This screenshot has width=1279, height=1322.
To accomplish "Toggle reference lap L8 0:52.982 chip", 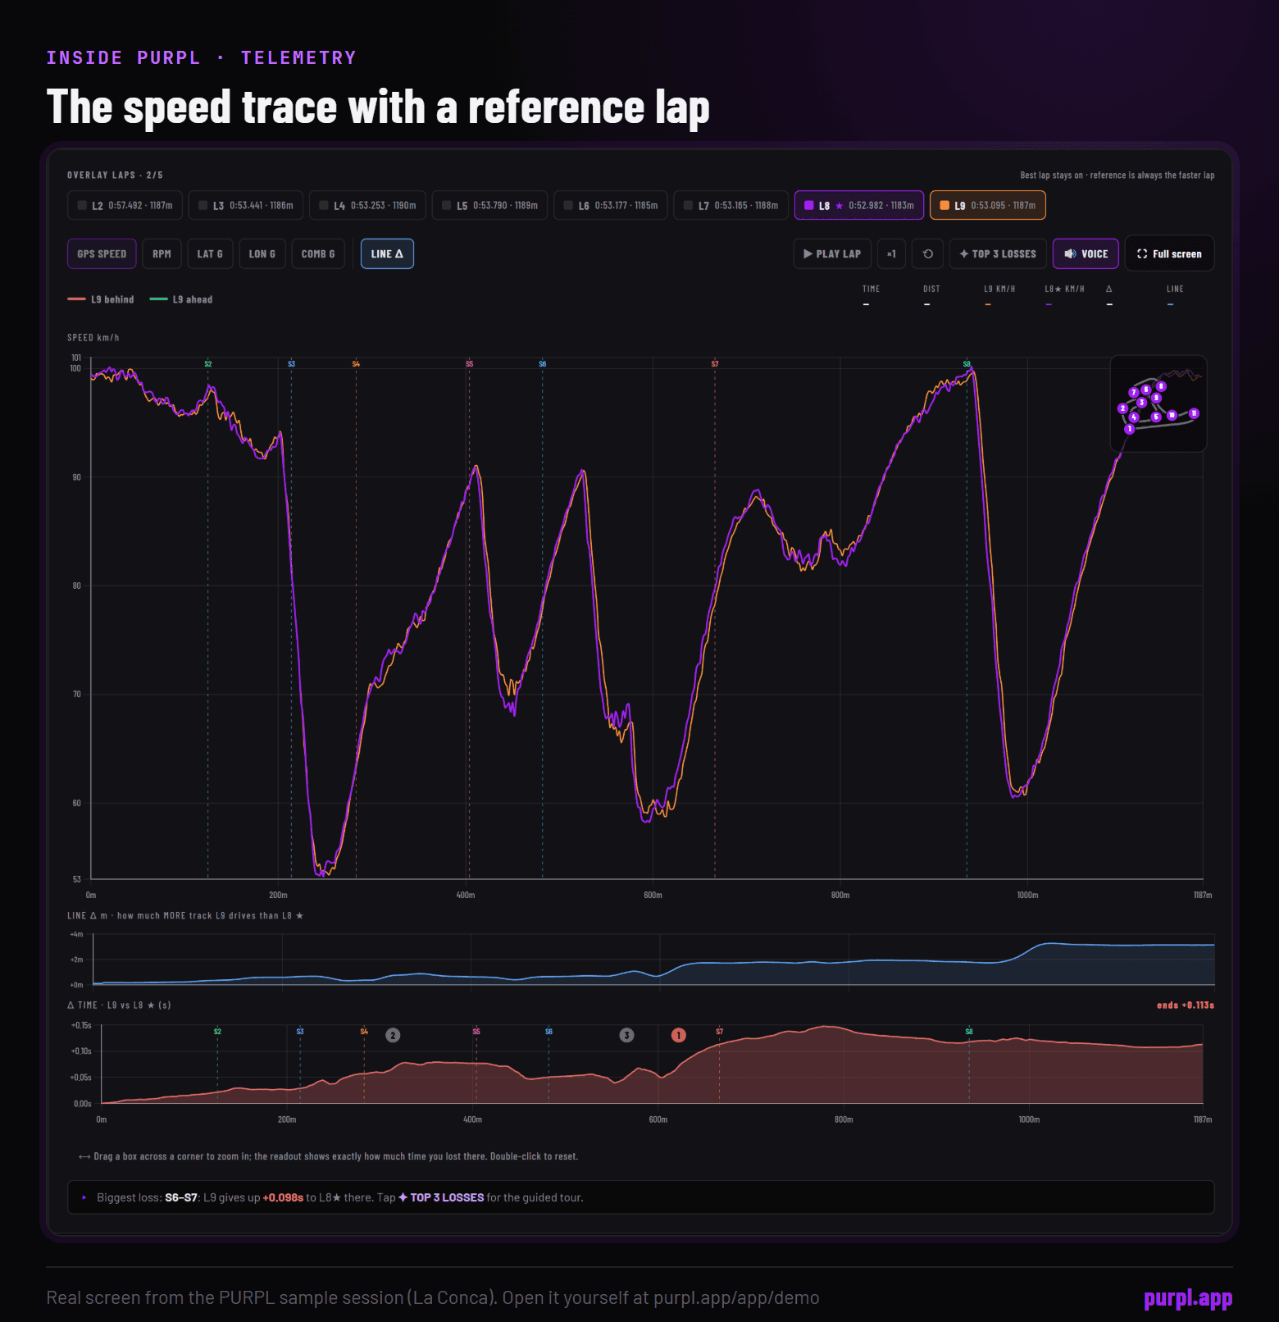I will pyautogui.click(x=859, y=205).
